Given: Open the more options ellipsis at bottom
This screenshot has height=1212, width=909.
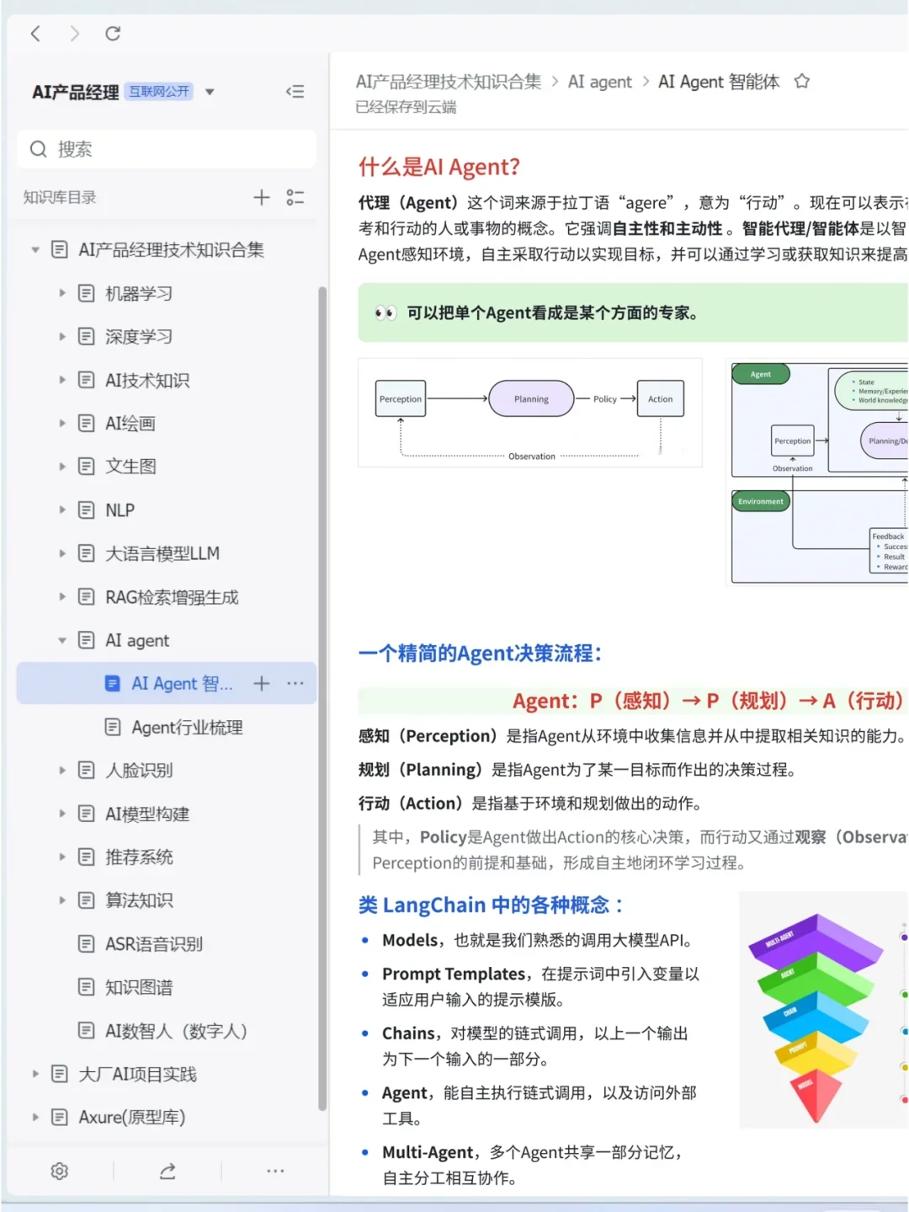Looking at the screenshot, I should [x=275, y=1171].
